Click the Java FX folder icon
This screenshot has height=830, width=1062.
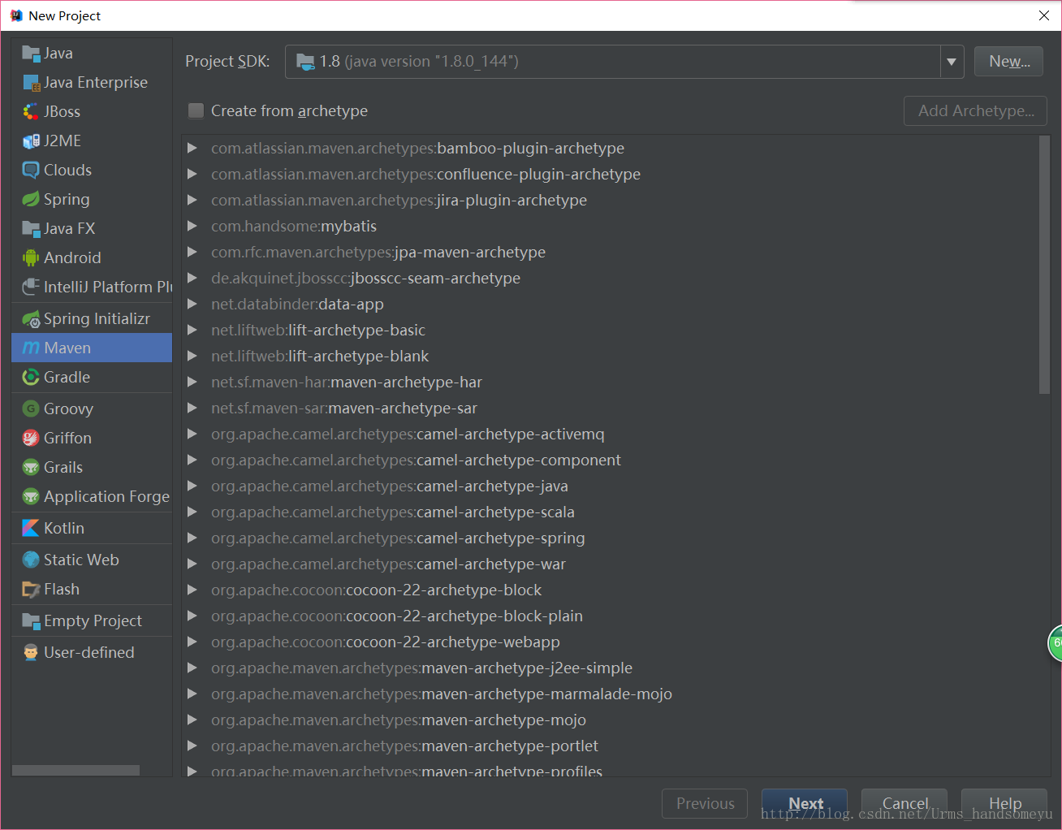coord(31,229)
